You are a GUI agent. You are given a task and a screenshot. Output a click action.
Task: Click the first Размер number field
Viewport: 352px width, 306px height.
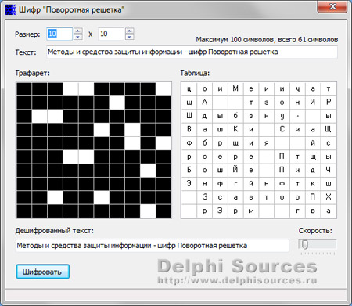point(59,34)
